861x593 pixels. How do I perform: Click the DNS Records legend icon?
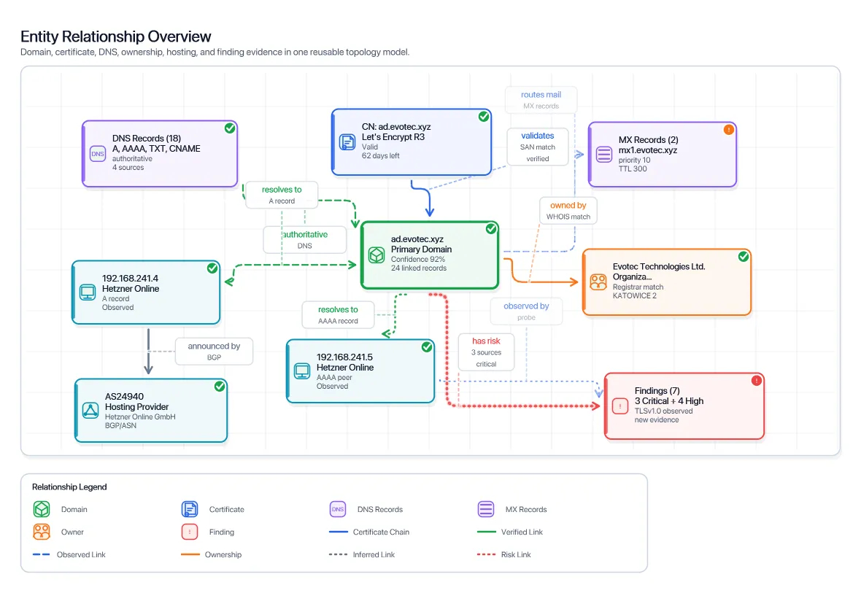338,509
